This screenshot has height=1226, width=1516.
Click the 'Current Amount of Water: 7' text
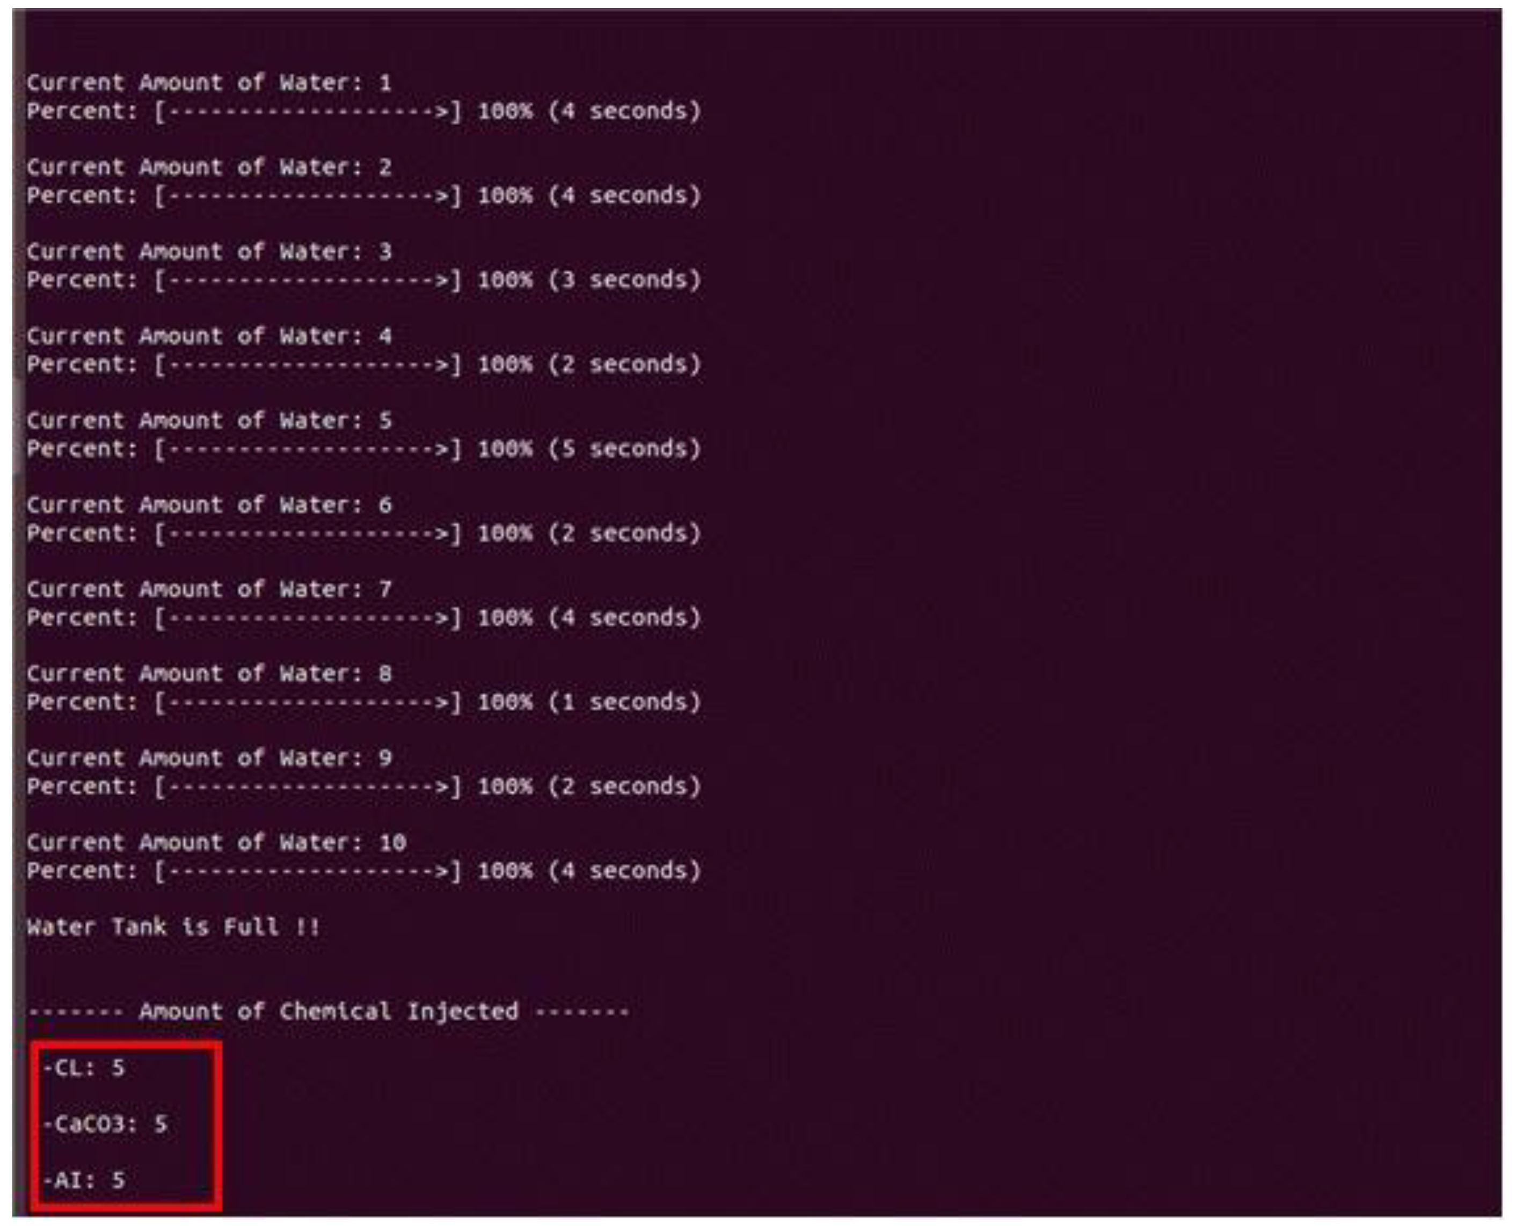(209, 590)
